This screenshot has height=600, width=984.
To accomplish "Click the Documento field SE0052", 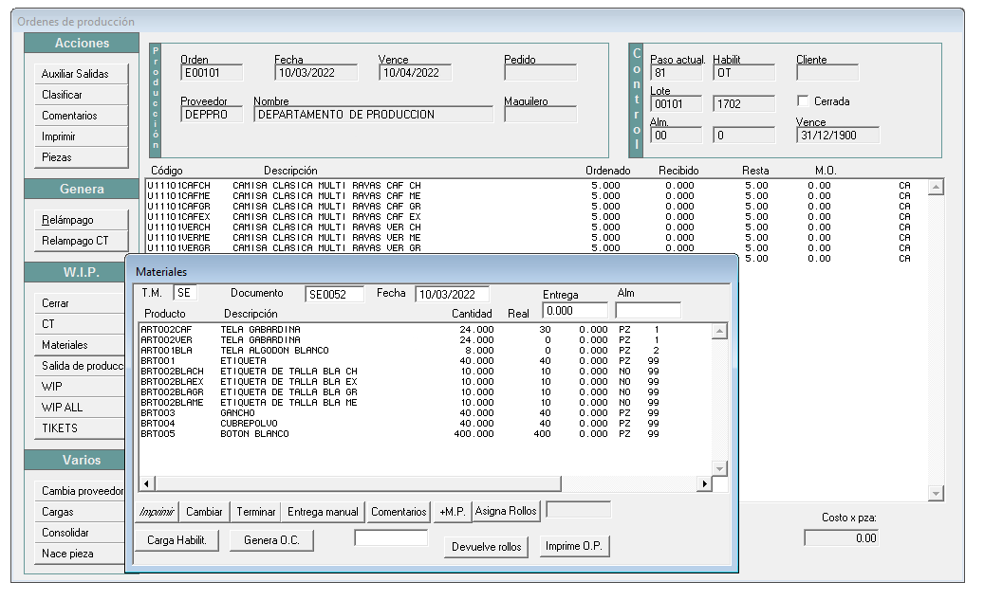I will click(x=334, y=294).
